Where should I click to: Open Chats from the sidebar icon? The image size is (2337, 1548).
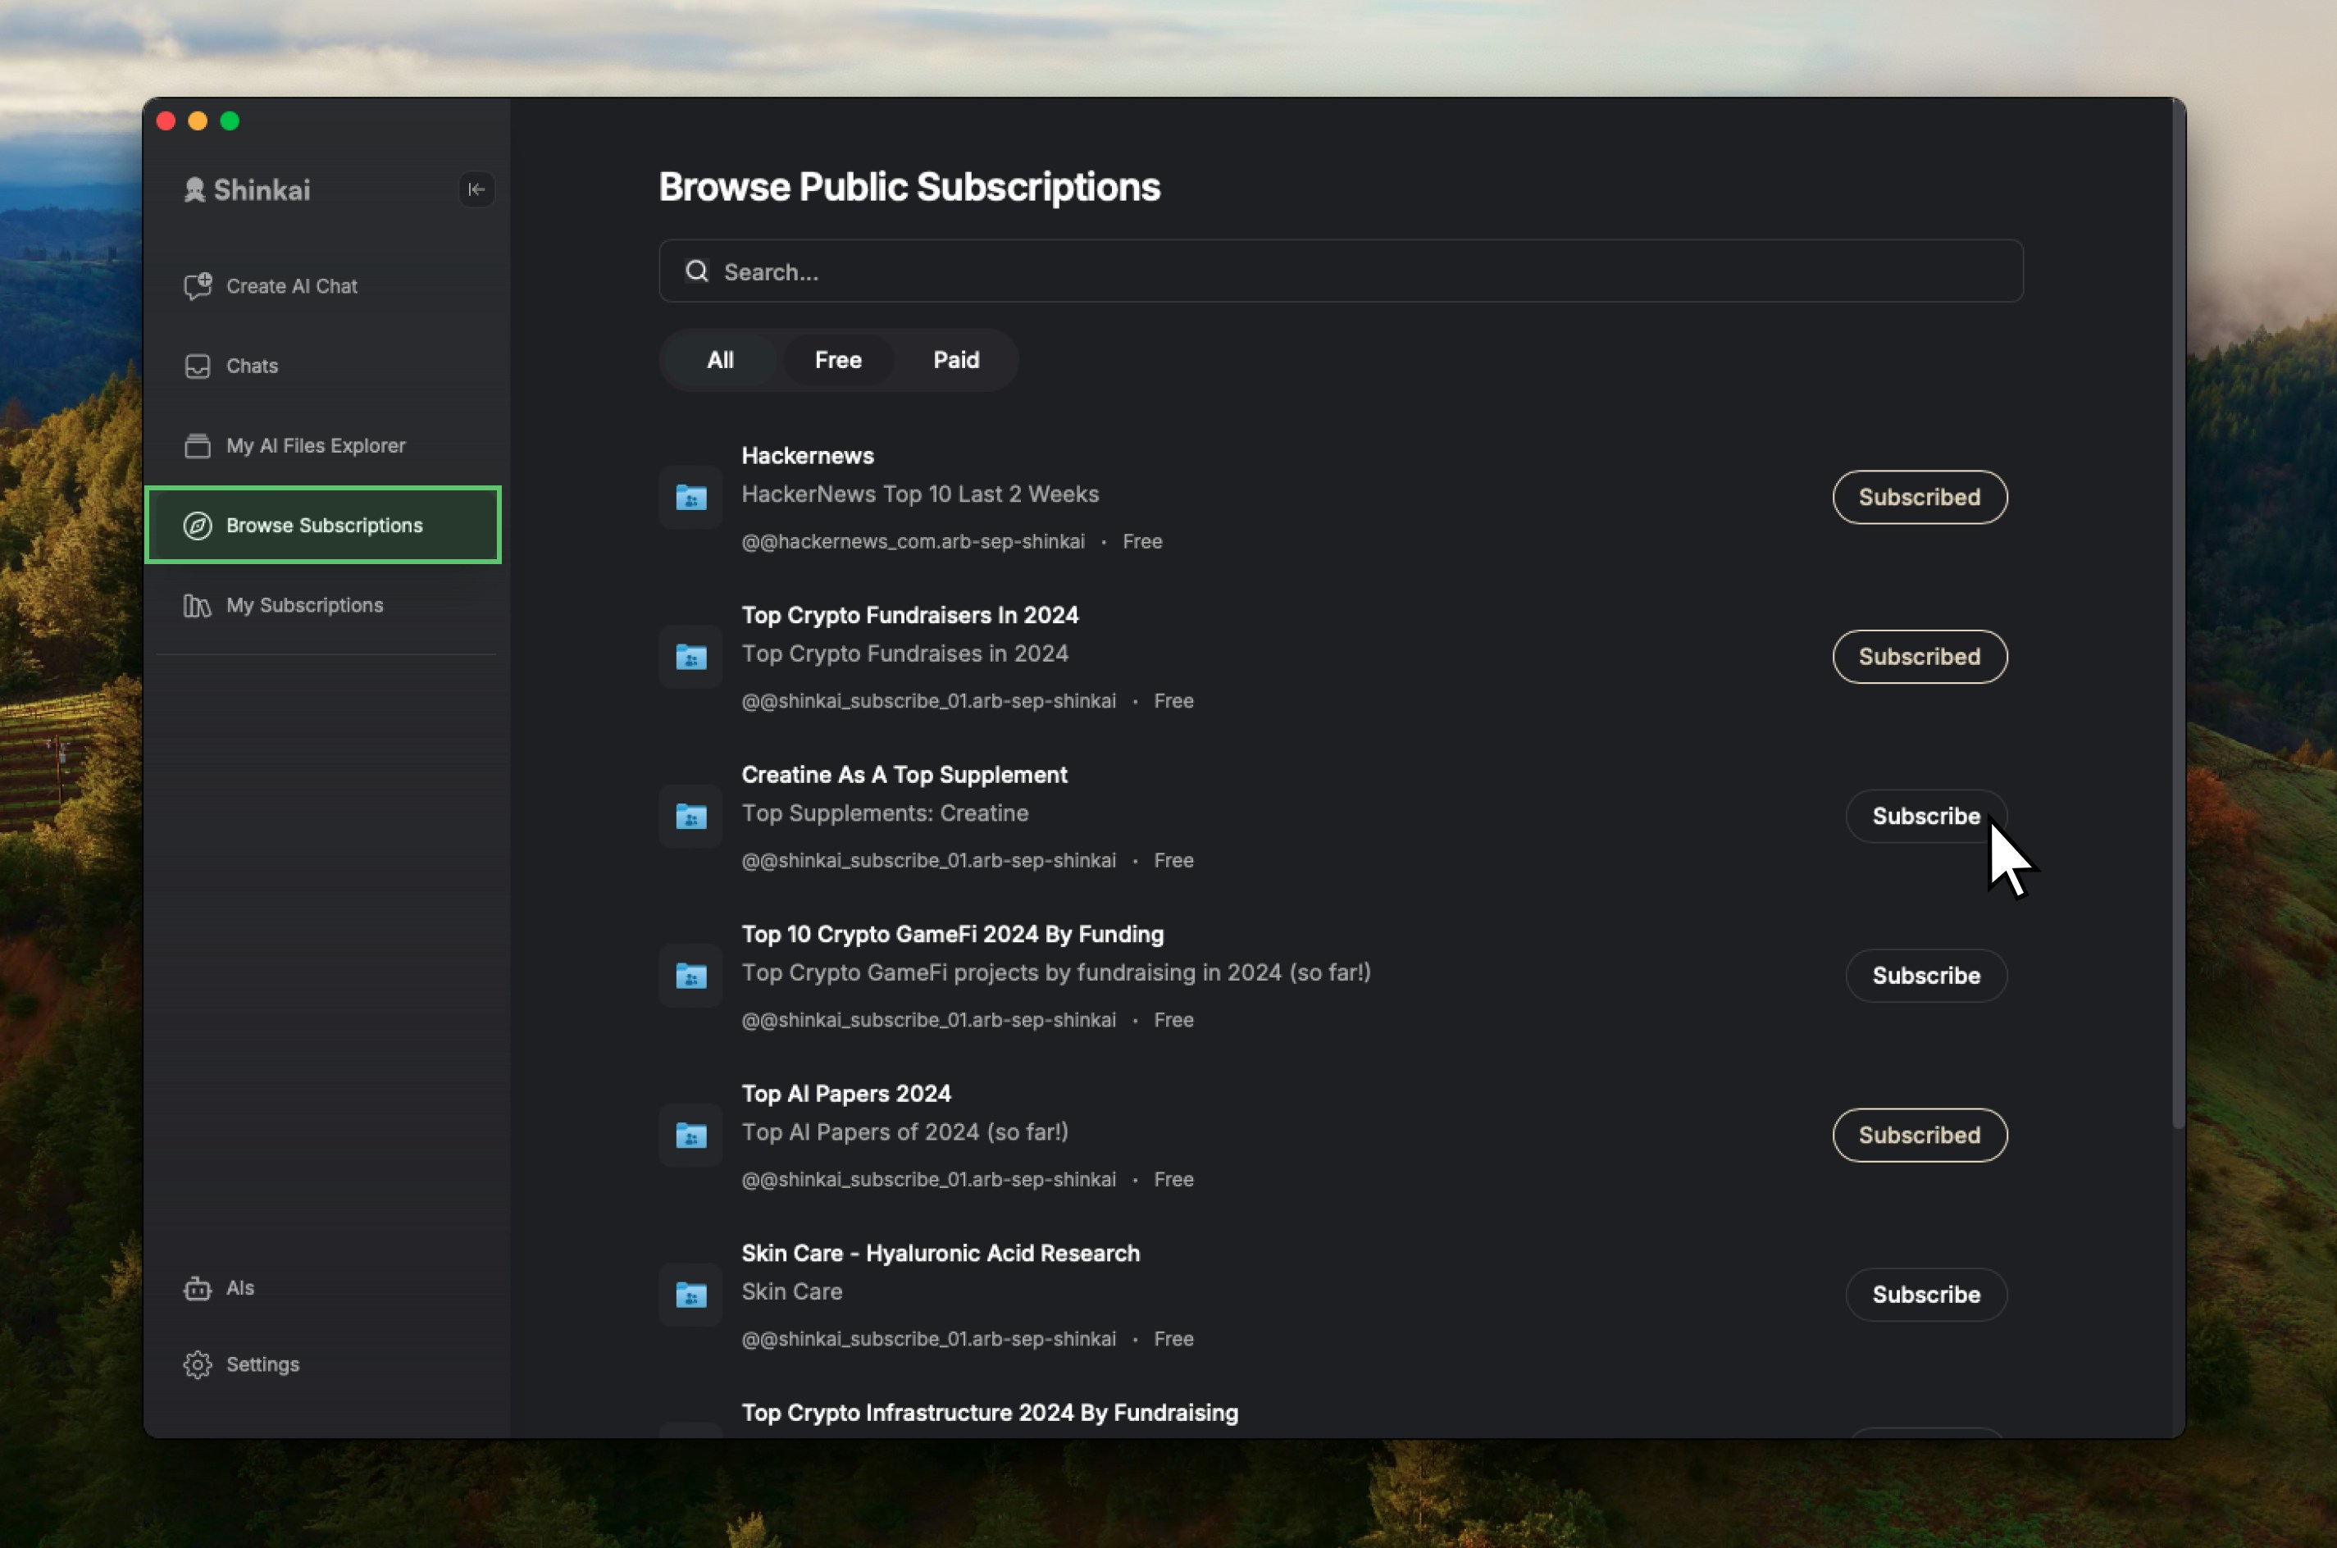click(198, 367)
